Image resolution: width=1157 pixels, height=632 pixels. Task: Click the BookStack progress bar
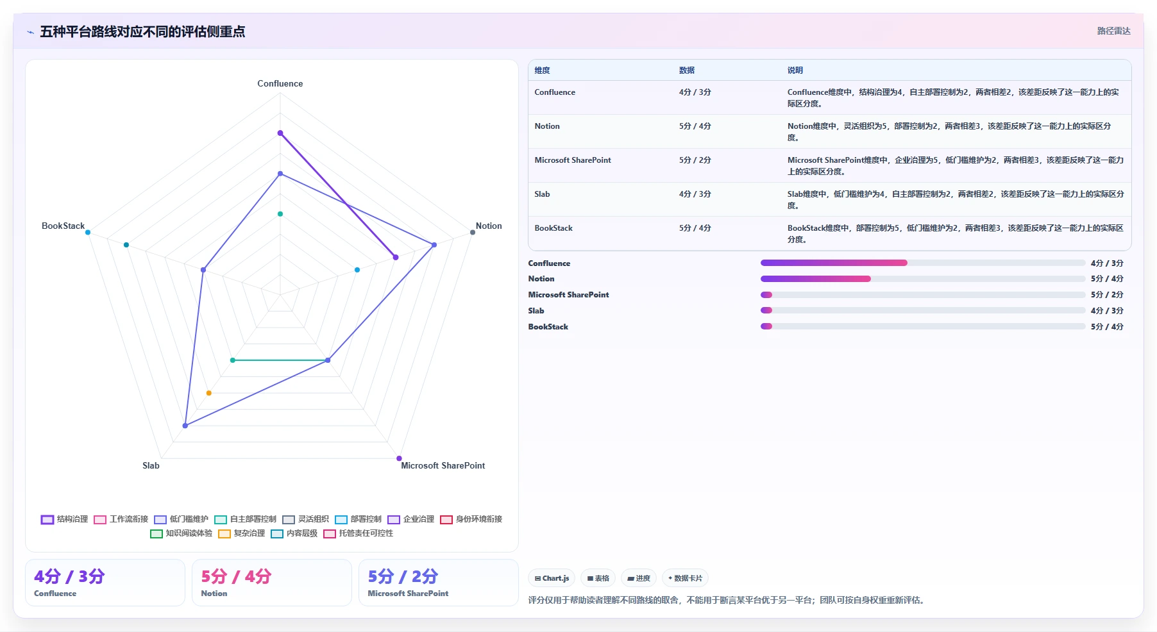(x=923, y=326)
